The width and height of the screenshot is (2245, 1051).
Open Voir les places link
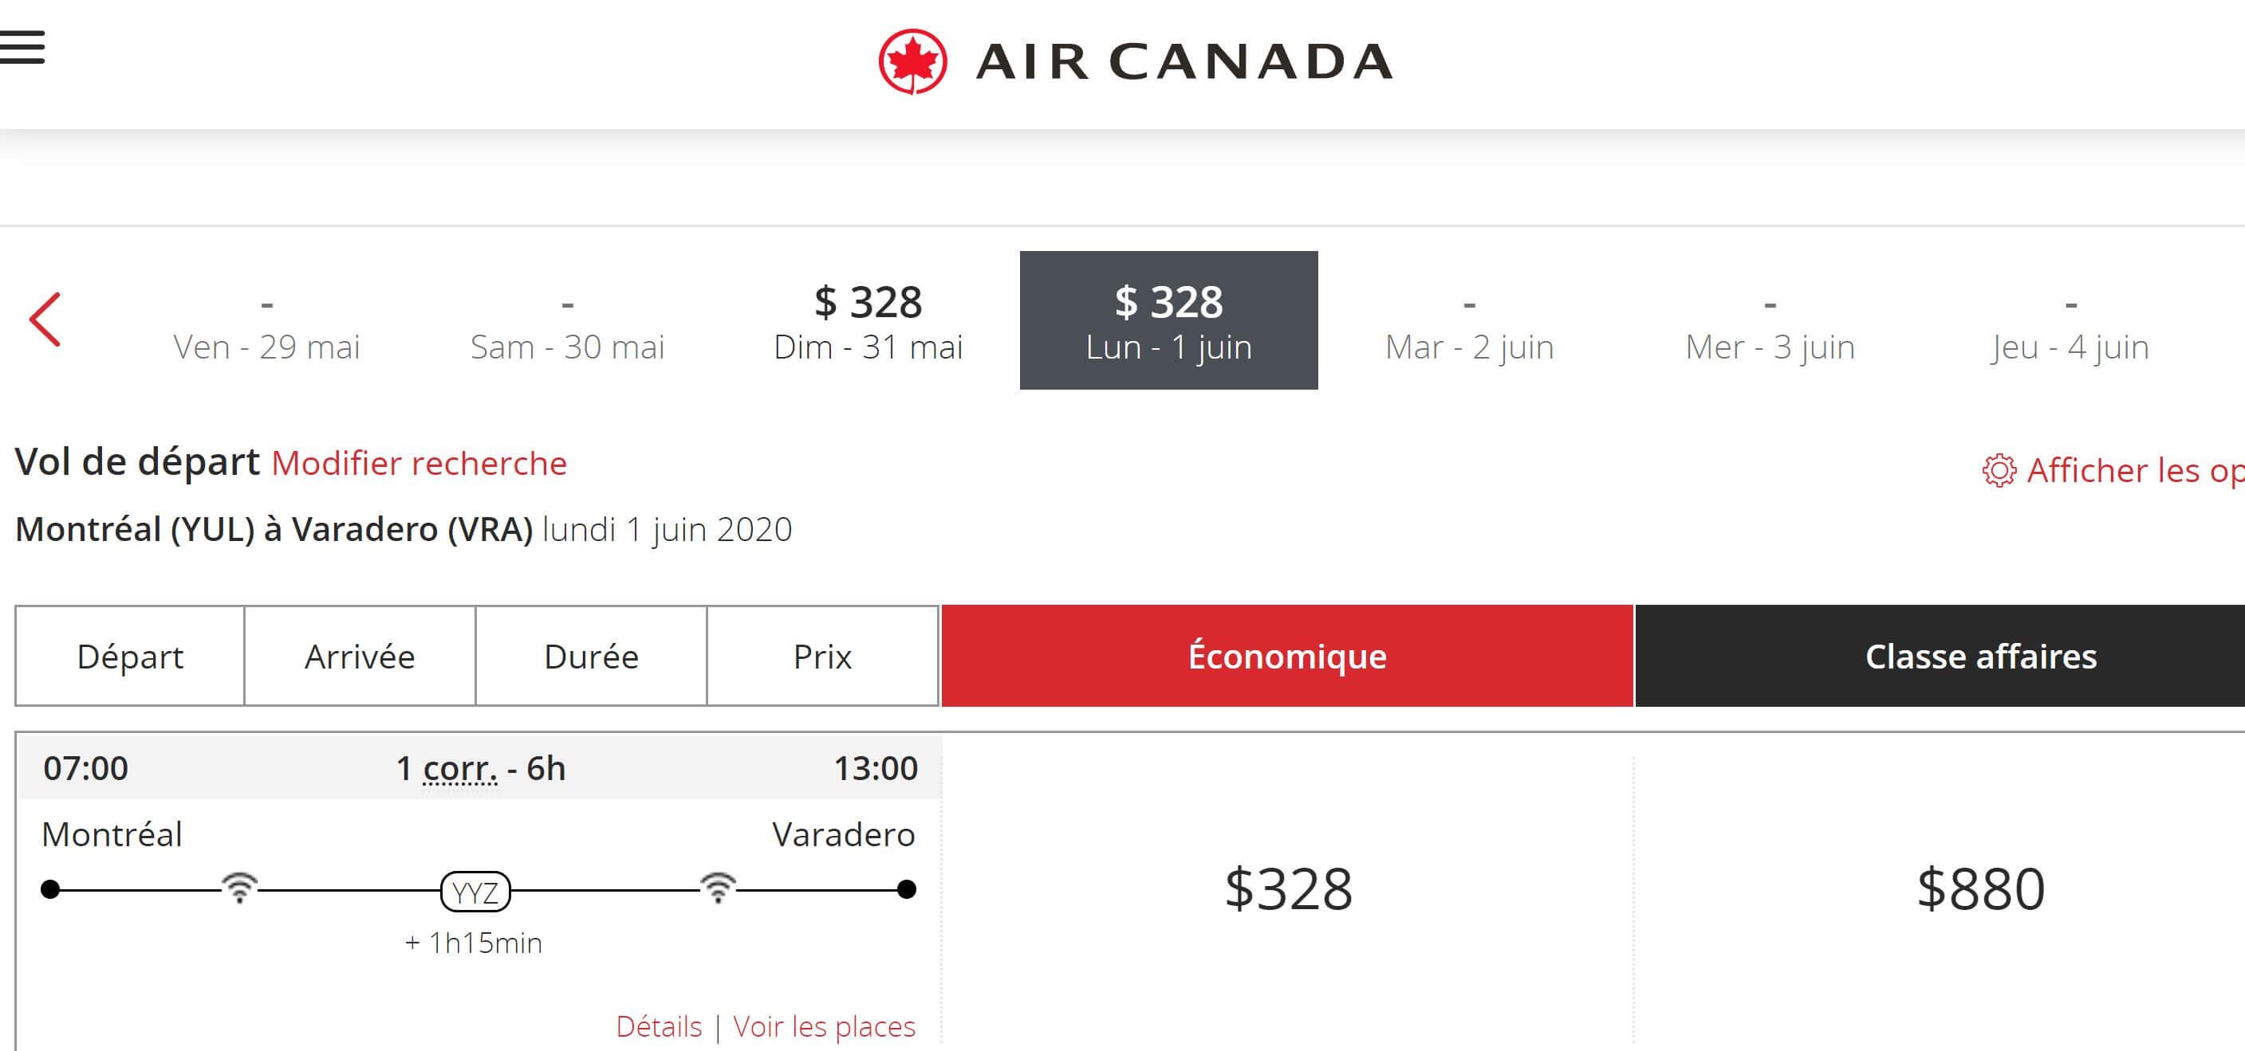click(x=825, y=1026)
